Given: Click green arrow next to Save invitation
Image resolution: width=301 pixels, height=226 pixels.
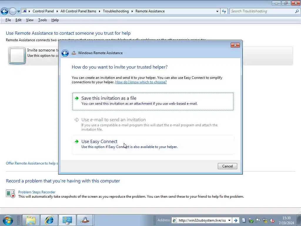Looking at the screenshot, I should point(77,98).
